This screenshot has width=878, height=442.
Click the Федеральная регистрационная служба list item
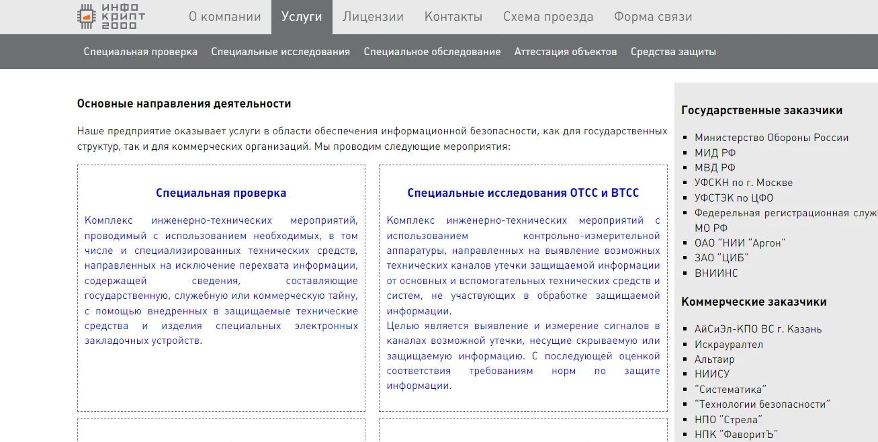[x=786, y=220]
